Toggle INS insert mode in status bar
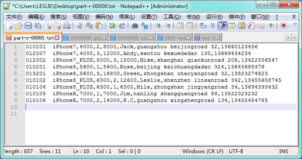This screenshot has width=302, height=159. (x=283, y=151)
